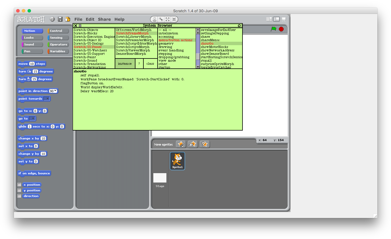Select the shoutGo method
This screenshot has height=239, width=391.
221,43
